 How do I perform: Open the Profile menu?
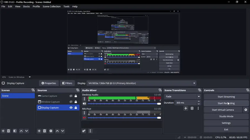[36, 7]
